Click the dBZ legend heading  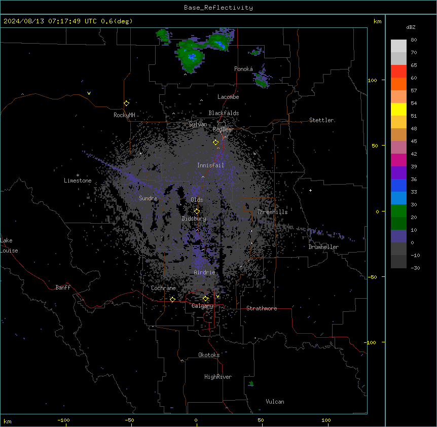pyautogui.click(x=411, y=27)
